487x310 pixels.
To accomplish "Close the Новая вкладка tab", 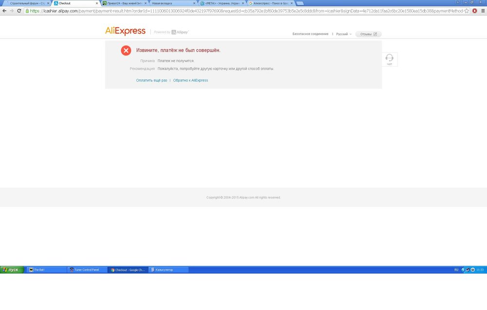I will point(194,3).
